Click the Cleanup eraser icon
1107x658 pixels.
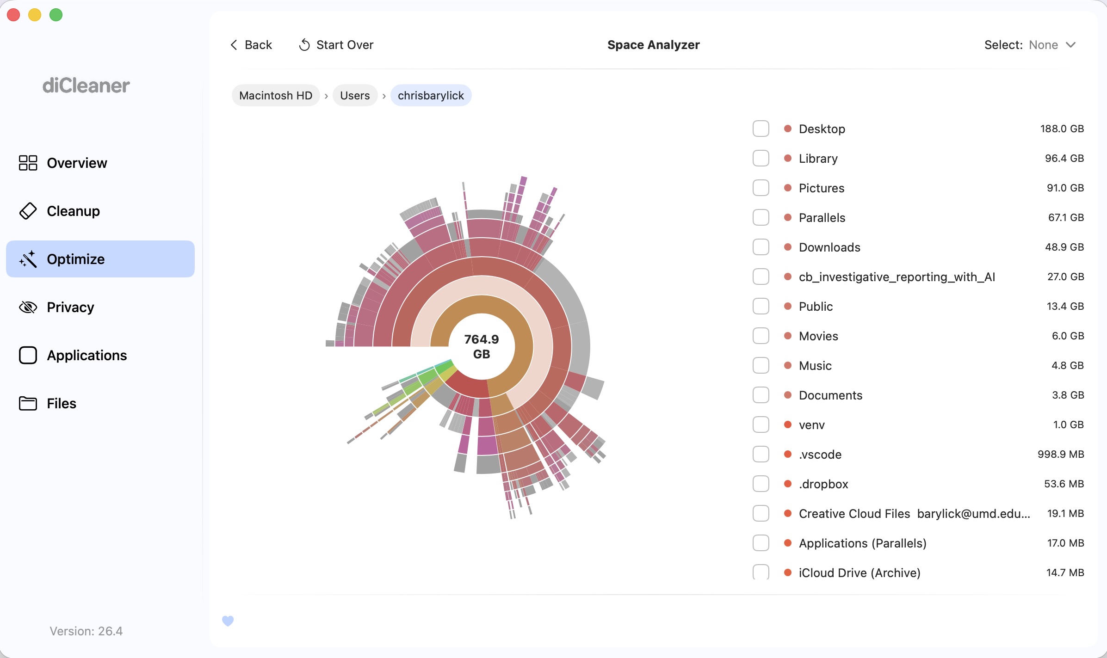tap(28, 211)
